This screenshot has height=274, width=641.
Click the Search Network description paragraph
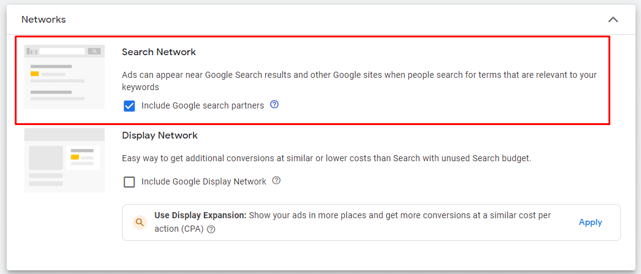click(359, 81)
